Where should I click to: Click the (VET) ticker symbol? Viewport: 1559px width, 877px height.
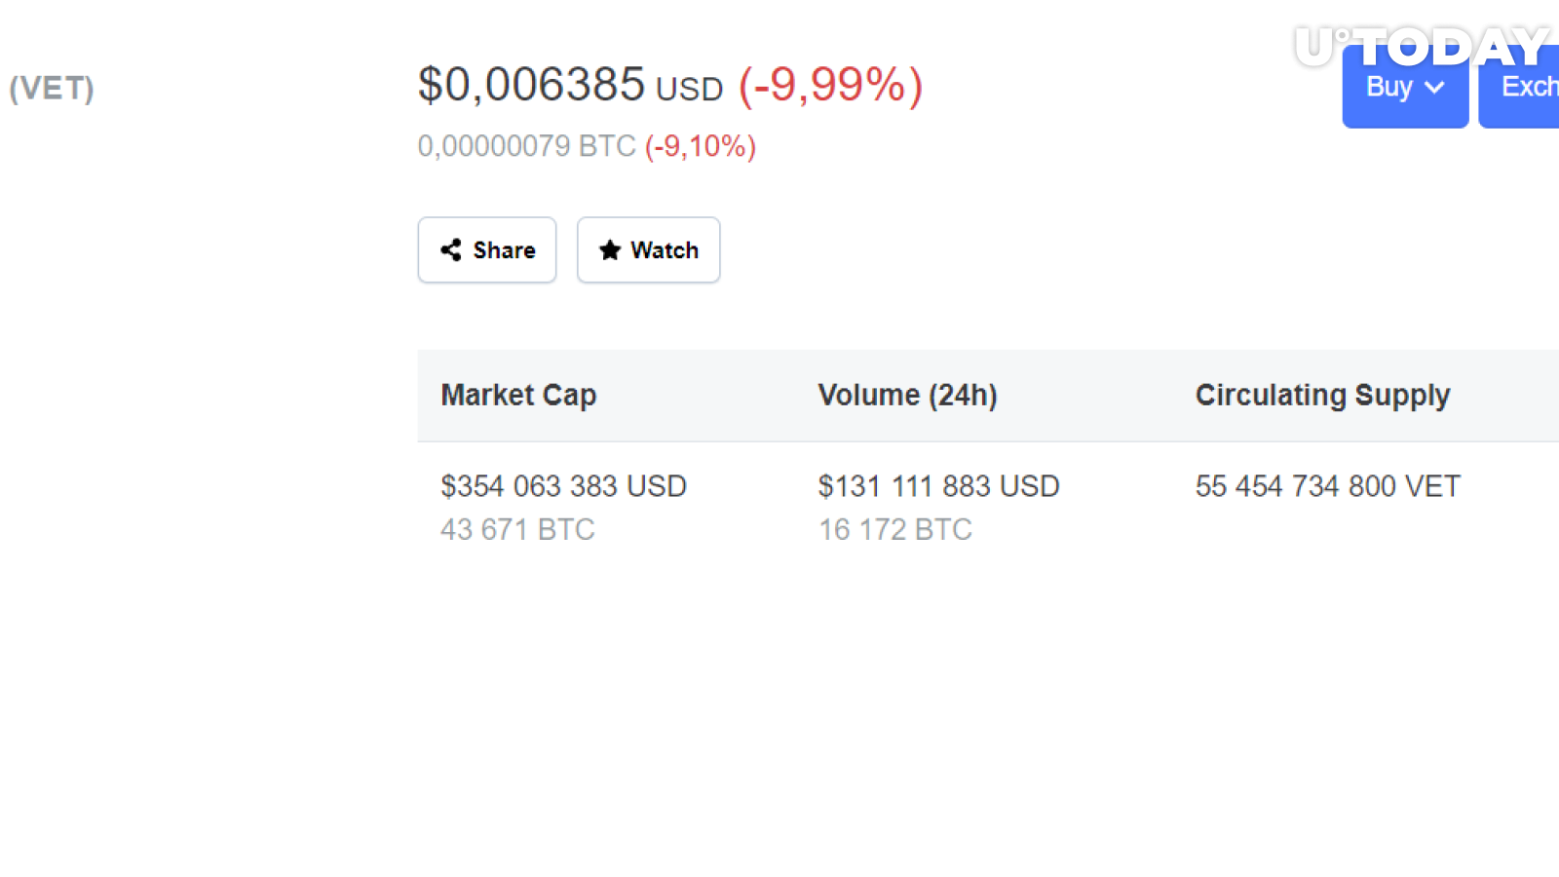(52, 88)
